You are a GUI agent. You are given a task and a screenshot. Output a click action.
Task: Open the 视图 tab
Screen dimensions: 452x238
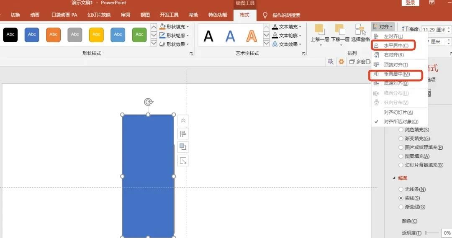pos(145,15)
